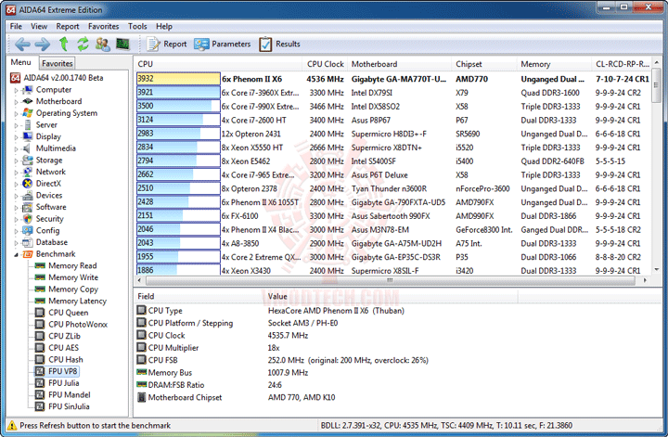This screenshot has height=437, width=668.
Task: Sort results by Chipset column header
Action: [x=484, y=64]
